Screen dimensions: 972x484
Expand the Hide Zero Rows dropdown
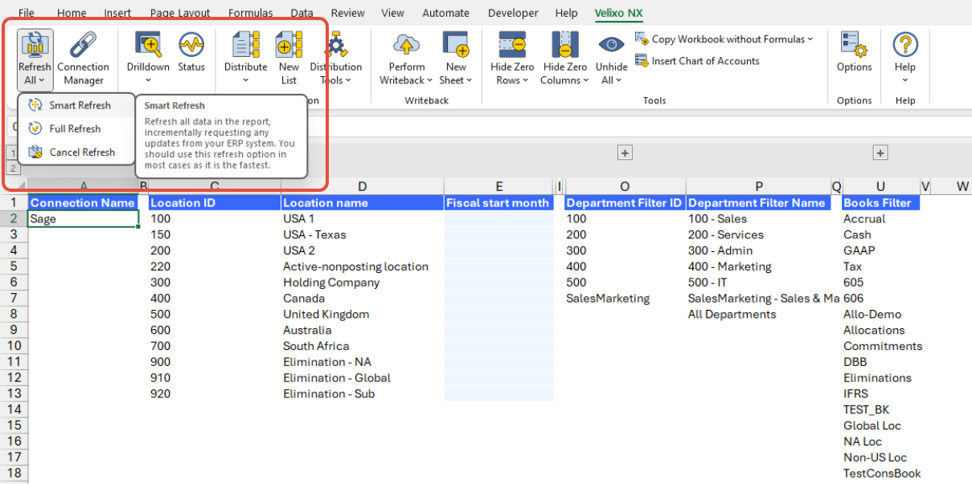point(526,80)
